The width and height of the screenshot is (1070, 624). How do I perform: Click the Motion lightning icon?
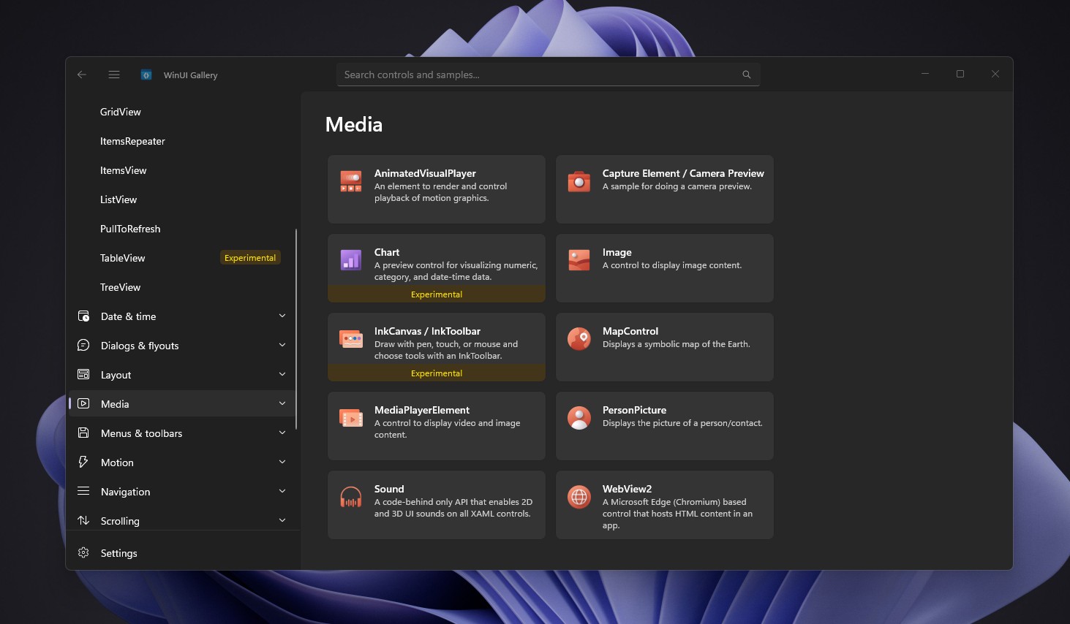tap(83, 462)
